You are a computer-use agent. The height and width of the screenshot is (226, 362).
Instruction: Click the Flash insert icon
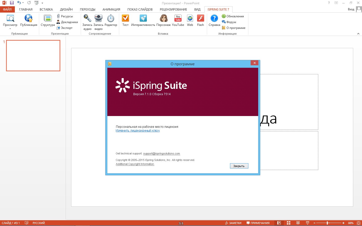click(200, 19)
